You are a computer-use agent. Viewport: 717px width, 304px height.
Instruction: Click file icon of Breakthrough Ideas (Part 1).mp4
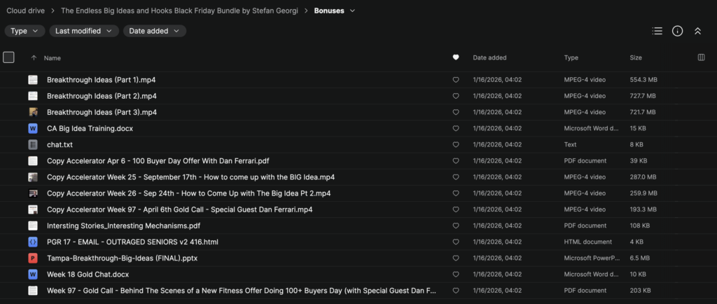[x=33, y=80]
